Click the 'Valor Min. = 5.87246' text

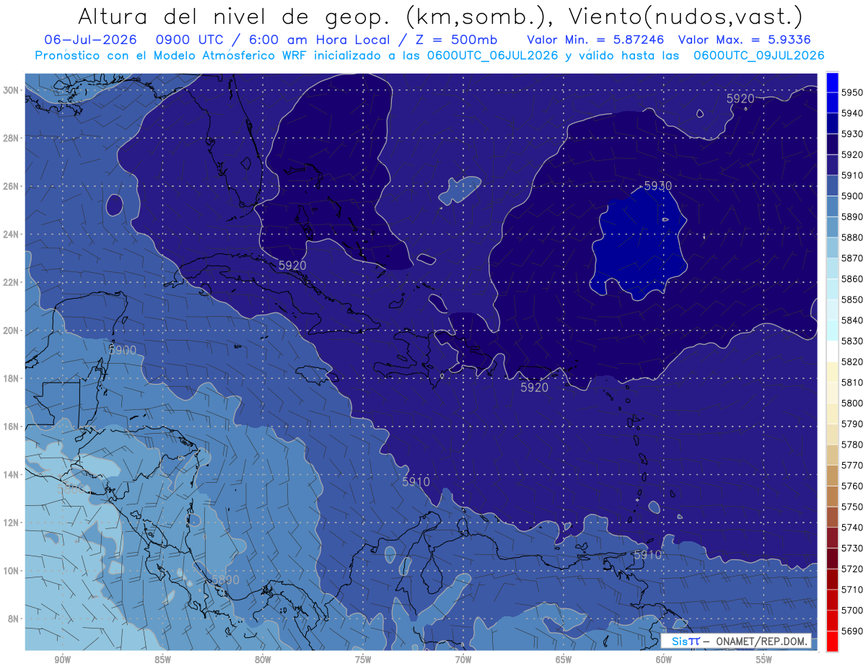[x=595, y=40]
